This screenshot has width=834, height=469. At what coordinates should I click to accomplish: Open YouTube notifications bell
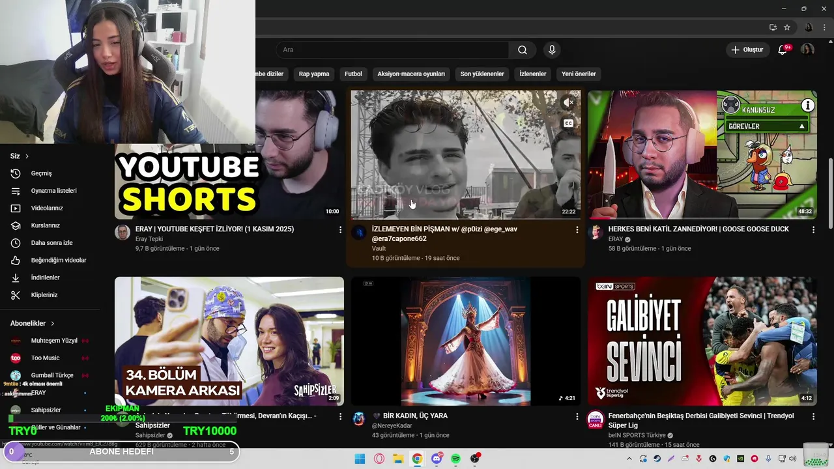point(783,50)
